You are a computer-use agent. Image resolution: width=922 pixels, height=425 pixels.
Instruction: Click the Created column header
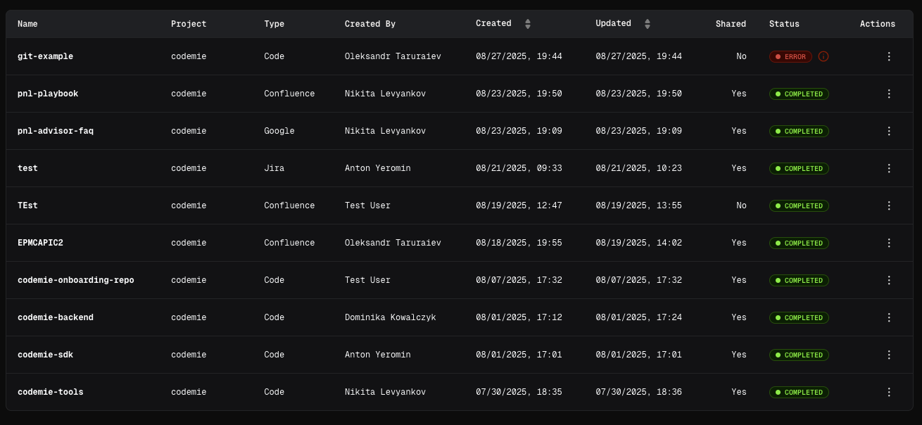[x=493, y=23]
